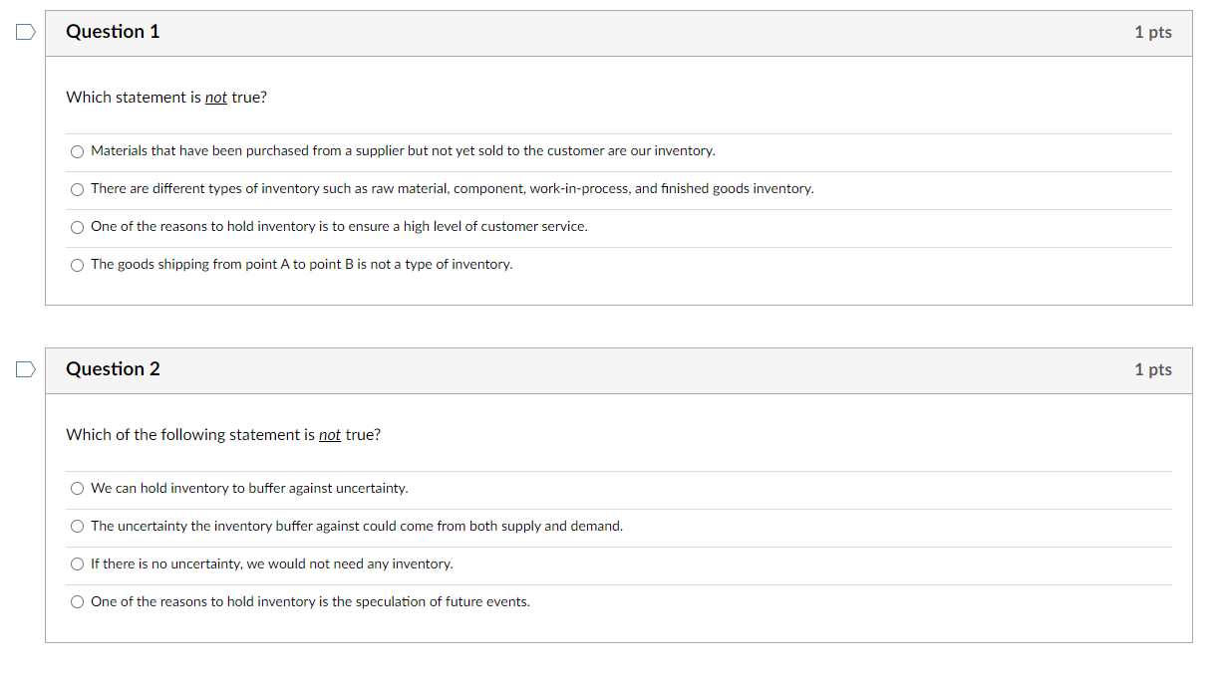1227x674 pixels.
Task: Choose answer about supply and demand uncertainty
Action: click(x=77, y=526)
